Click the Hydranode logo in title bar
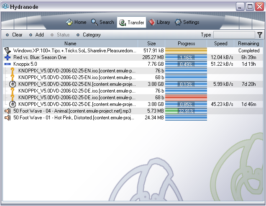 pyautogui.click(x=5, y=6)
